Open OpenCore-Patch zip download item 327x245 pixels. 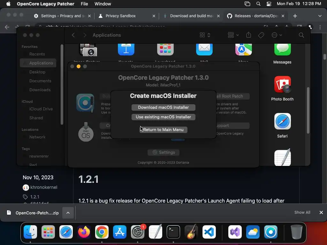click(33, 213)
